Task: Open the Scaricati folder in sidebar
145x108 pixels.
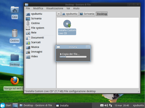Action: click(x=41, y=42)
